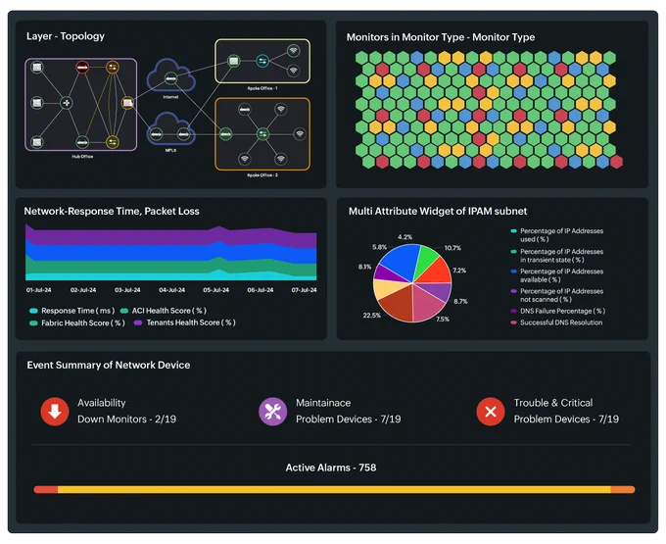Click the red hexagon ending the bottom row

616,162
